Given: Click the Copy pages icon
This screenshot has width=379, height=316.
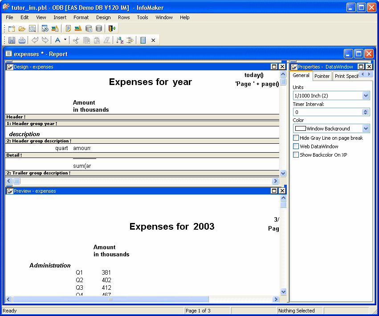Looking at the screenshot, I should click(86, 40).
